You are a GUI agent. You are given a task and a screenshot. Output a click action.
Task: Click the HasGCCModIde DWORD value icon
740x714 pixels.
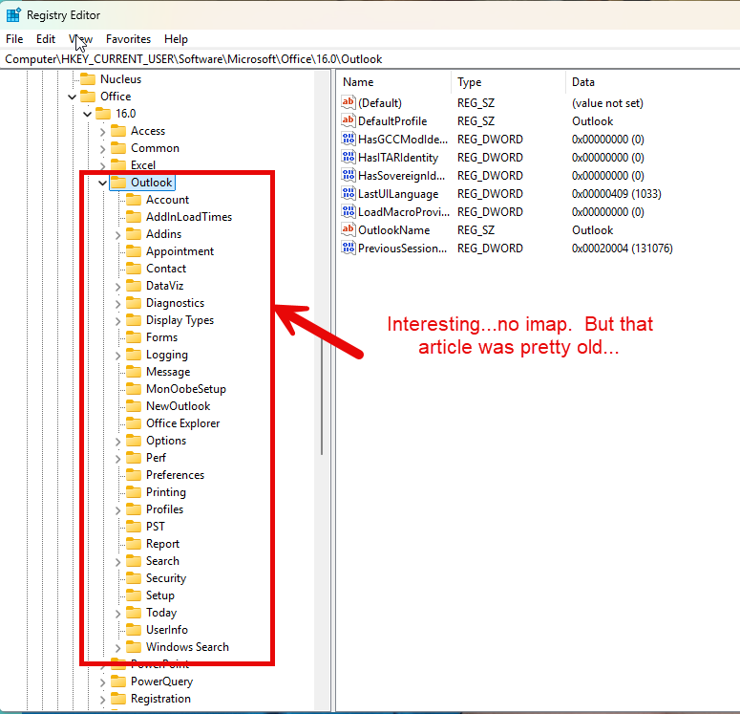pos(349,139)
